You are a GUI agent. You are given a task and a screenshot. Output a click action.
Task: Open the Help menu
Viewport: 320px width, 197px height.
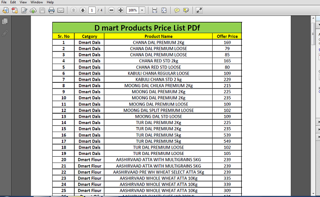point(50,2)
